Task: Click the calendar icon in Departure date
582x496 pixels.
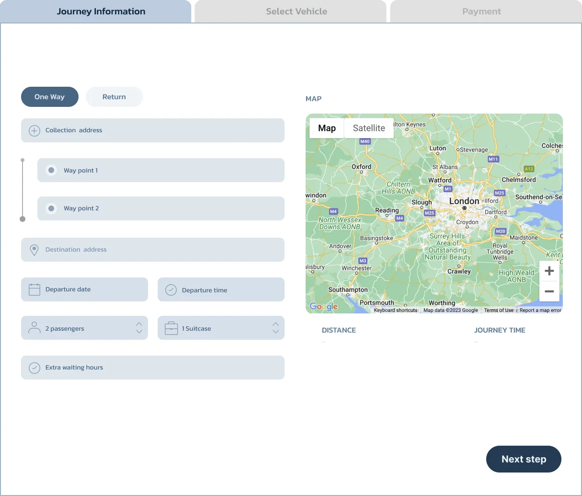Action: tap(34, 289)
